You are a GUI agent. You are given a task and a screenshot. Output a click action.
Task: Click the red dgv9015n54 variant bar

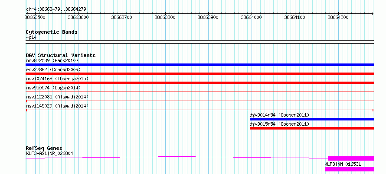coord(312,128)
